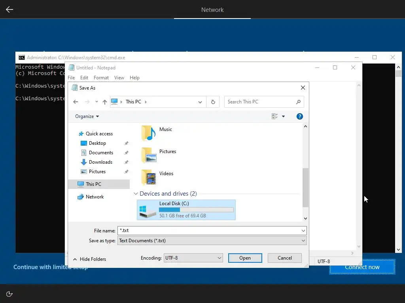Click pin icon next to Desktop
This screenshot has height=303, width=405.
(x=126, y=143)
